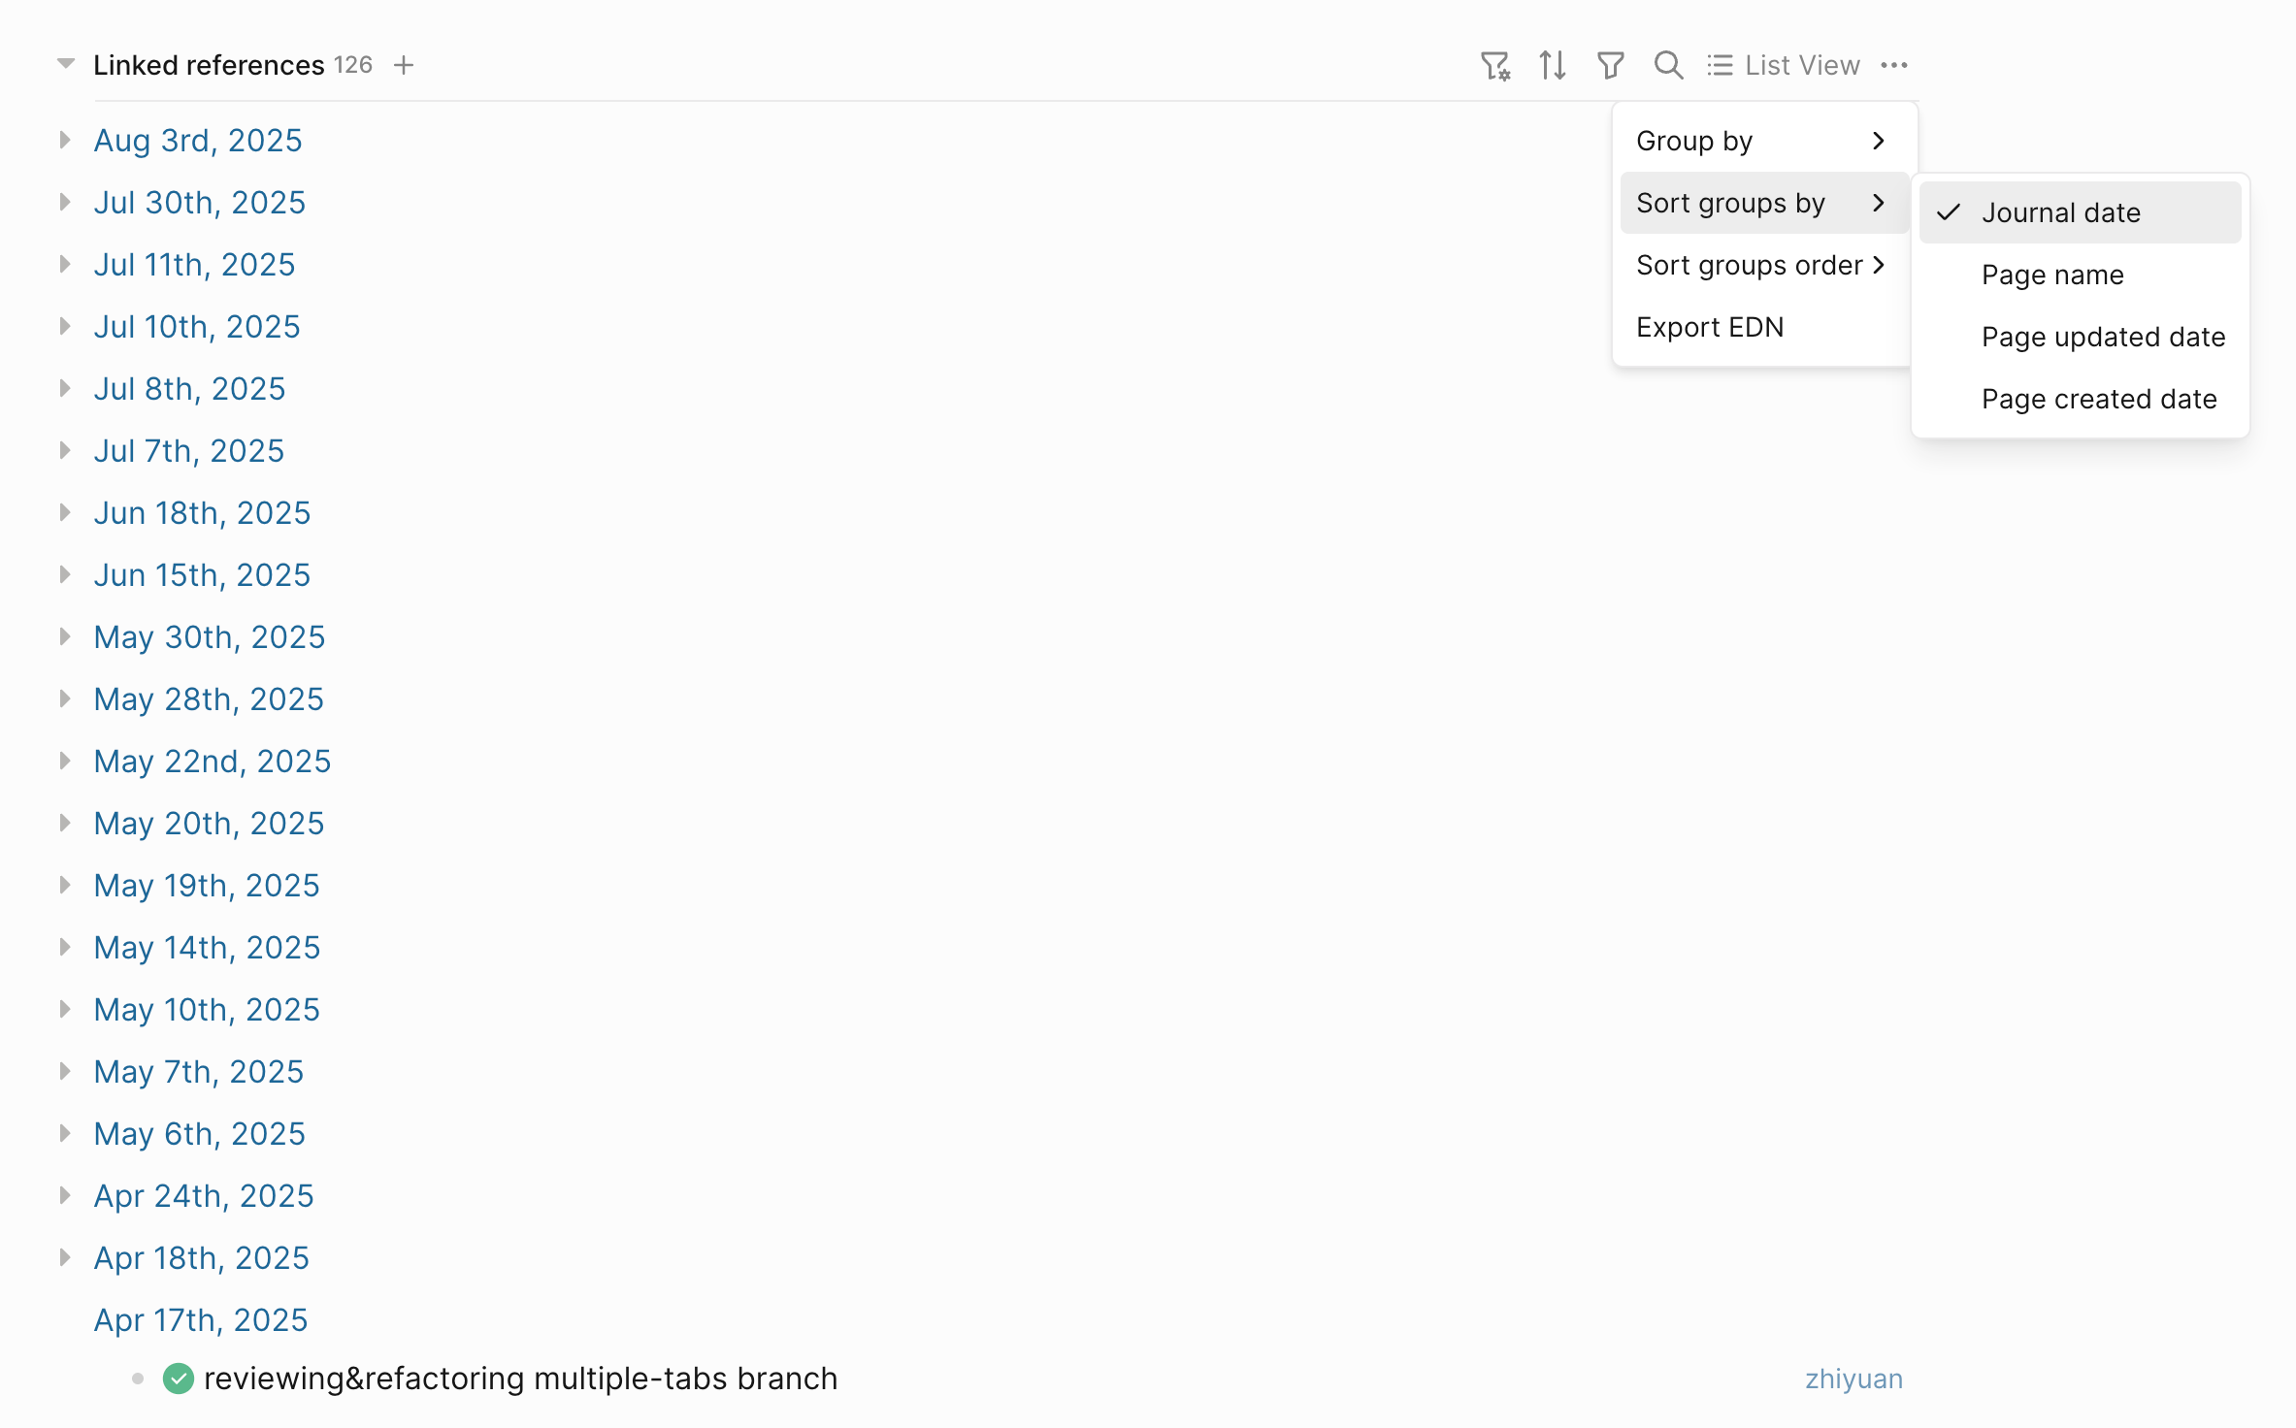Screen dimensions: 2296x1428
Task: Open the filter settings icon with gear
Action: pos(1494,65)
